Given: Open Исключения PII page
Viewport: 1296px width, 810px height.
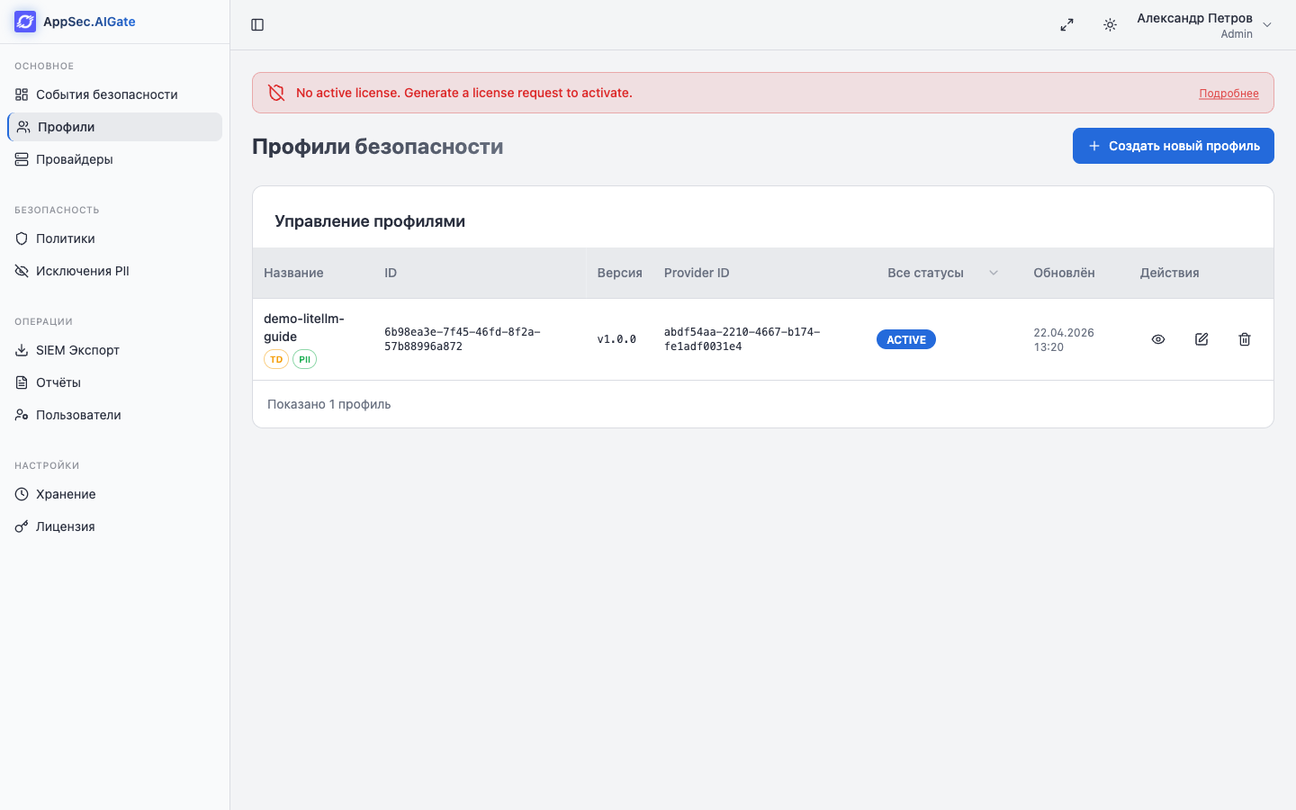Looking at the screenshot, I should point(114,271).
